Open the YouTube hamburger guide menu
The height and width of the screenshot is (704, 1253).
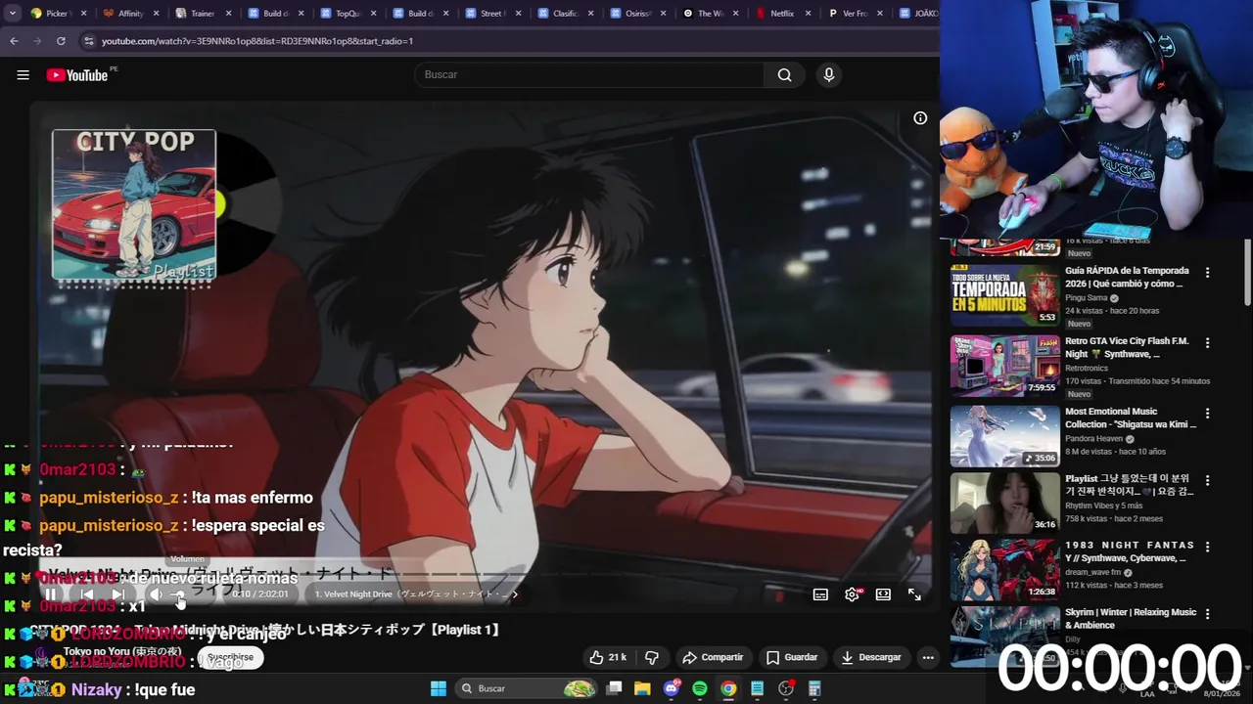point(23,75)
